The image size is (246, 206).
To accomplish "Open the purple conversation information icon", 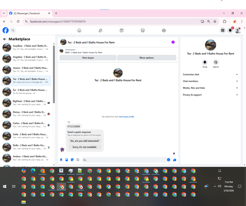I will (173, 42).
